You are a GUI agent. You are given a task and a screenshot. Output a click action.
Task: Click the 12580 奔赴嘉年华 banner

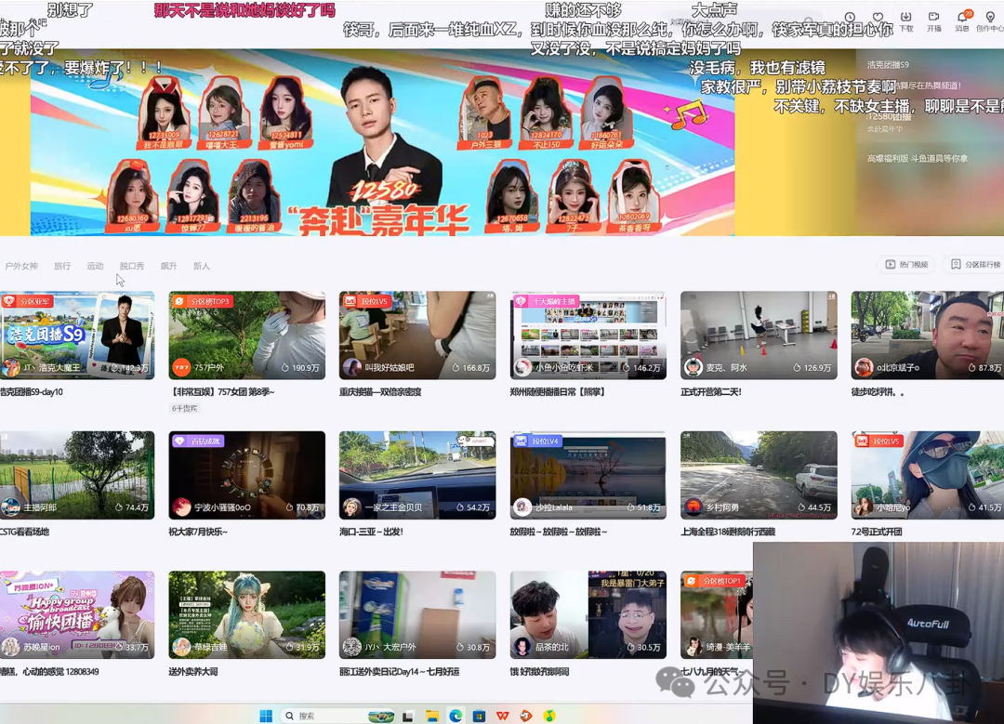coord(382,142)
